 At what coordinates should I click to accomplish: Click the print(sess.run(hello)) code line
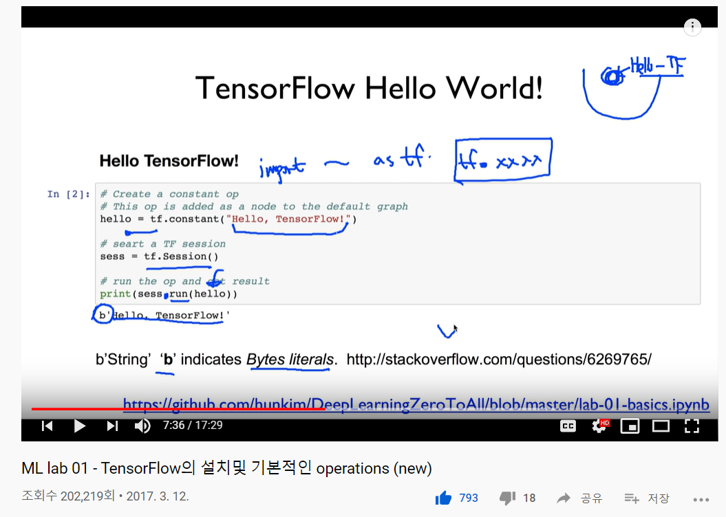point(169,294)
